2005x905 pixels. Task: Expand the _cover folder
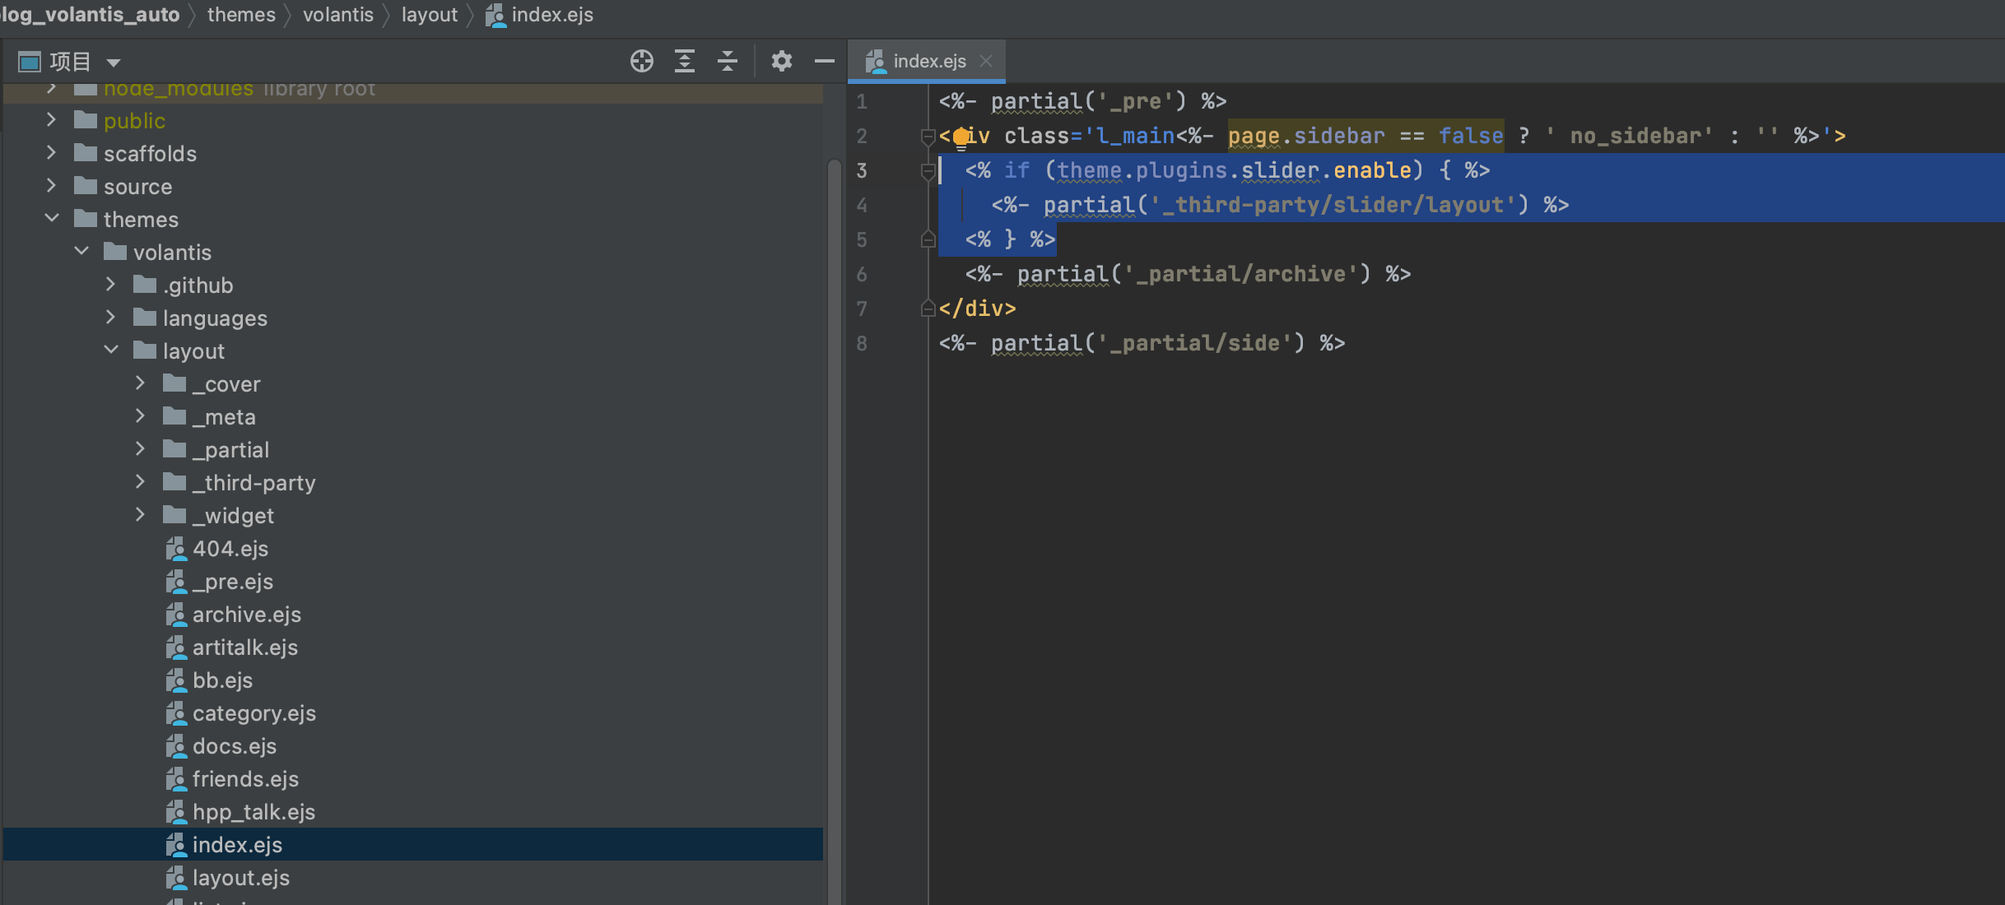pos(140,383)
